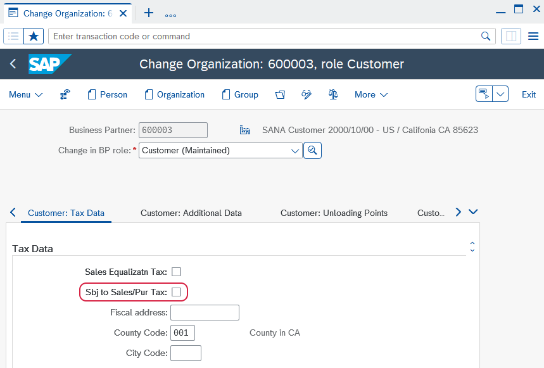Screen dimensions: 544x368
Task: Expand the Menu dropdown
Action: tap(26, 94)
